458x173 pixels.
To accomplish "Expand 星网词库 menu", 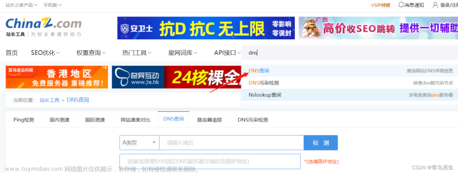I will coord(183,53).
